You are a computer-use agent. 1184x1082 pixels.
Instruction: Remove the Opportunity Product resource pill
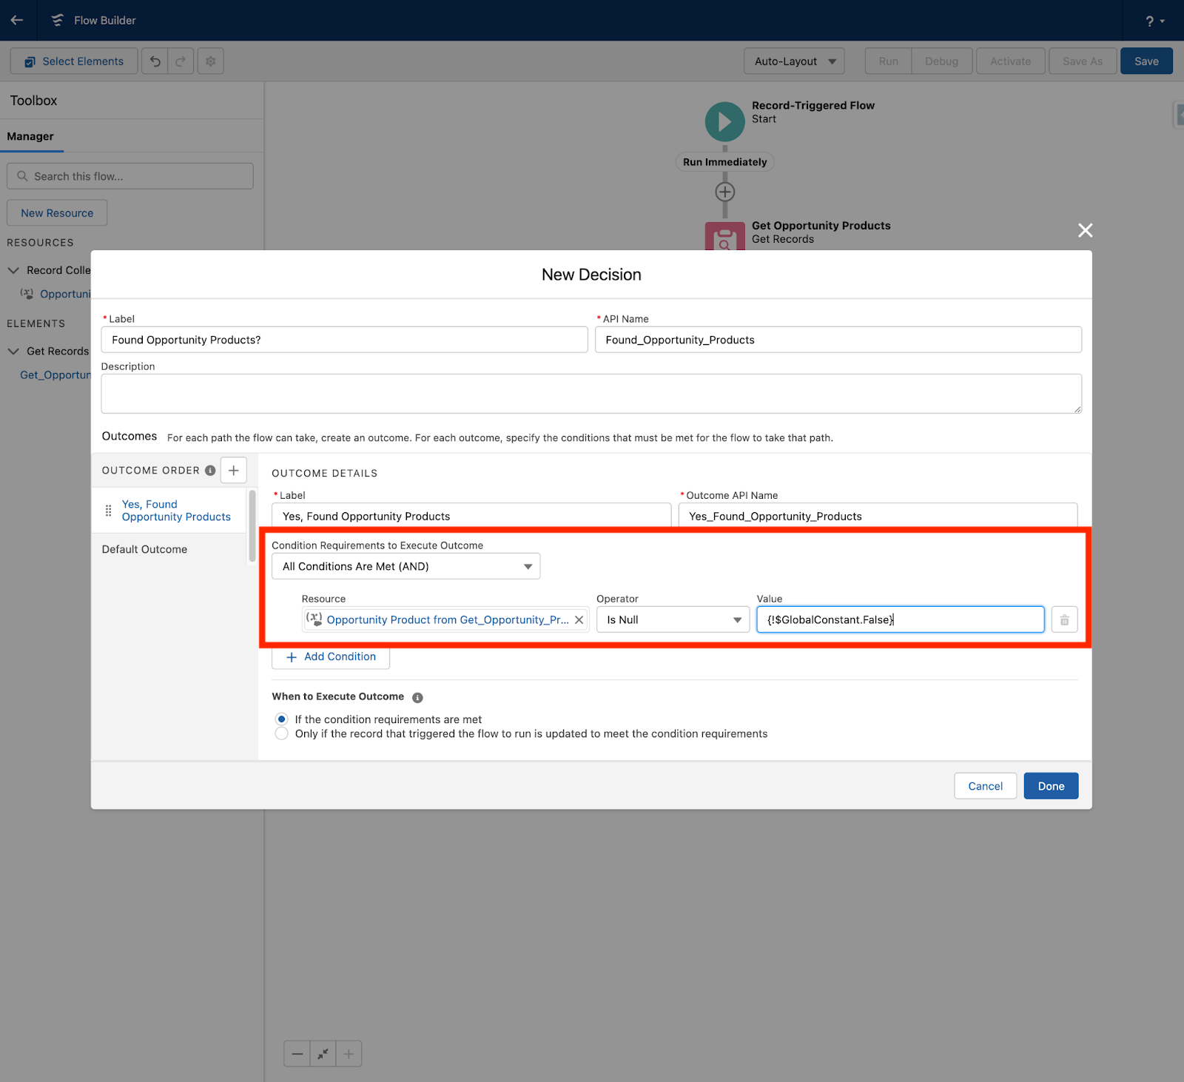(579, 619)
